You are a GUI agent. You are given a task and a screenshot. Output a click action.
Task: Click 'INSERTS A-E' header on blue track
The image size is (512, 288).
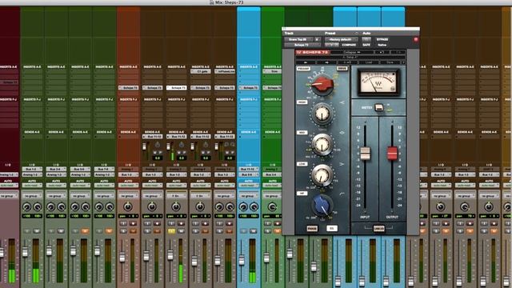click(249, 66)
